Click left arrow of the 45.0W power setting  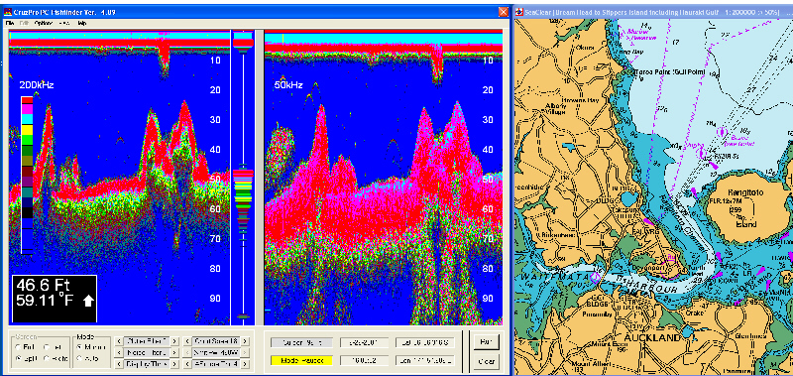coord(187,353)
